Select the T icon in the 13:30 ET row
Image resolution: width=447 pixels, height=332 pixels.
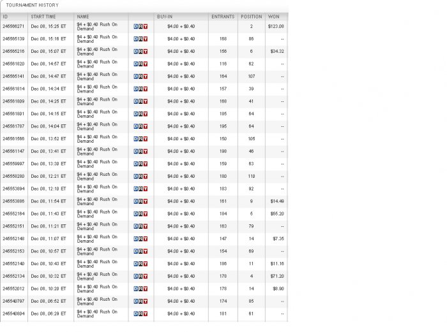146,164
